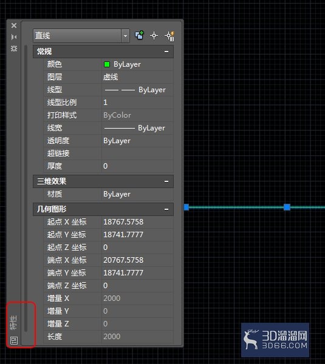The width and height of the screenshot is (325, 364).
Task: Click the 打印样式 ByColor value
Action: (x=137, y=115)
